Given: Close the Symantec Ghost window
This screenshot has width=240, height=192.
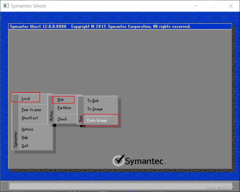Looking at the screenshot, I should 231,6.
